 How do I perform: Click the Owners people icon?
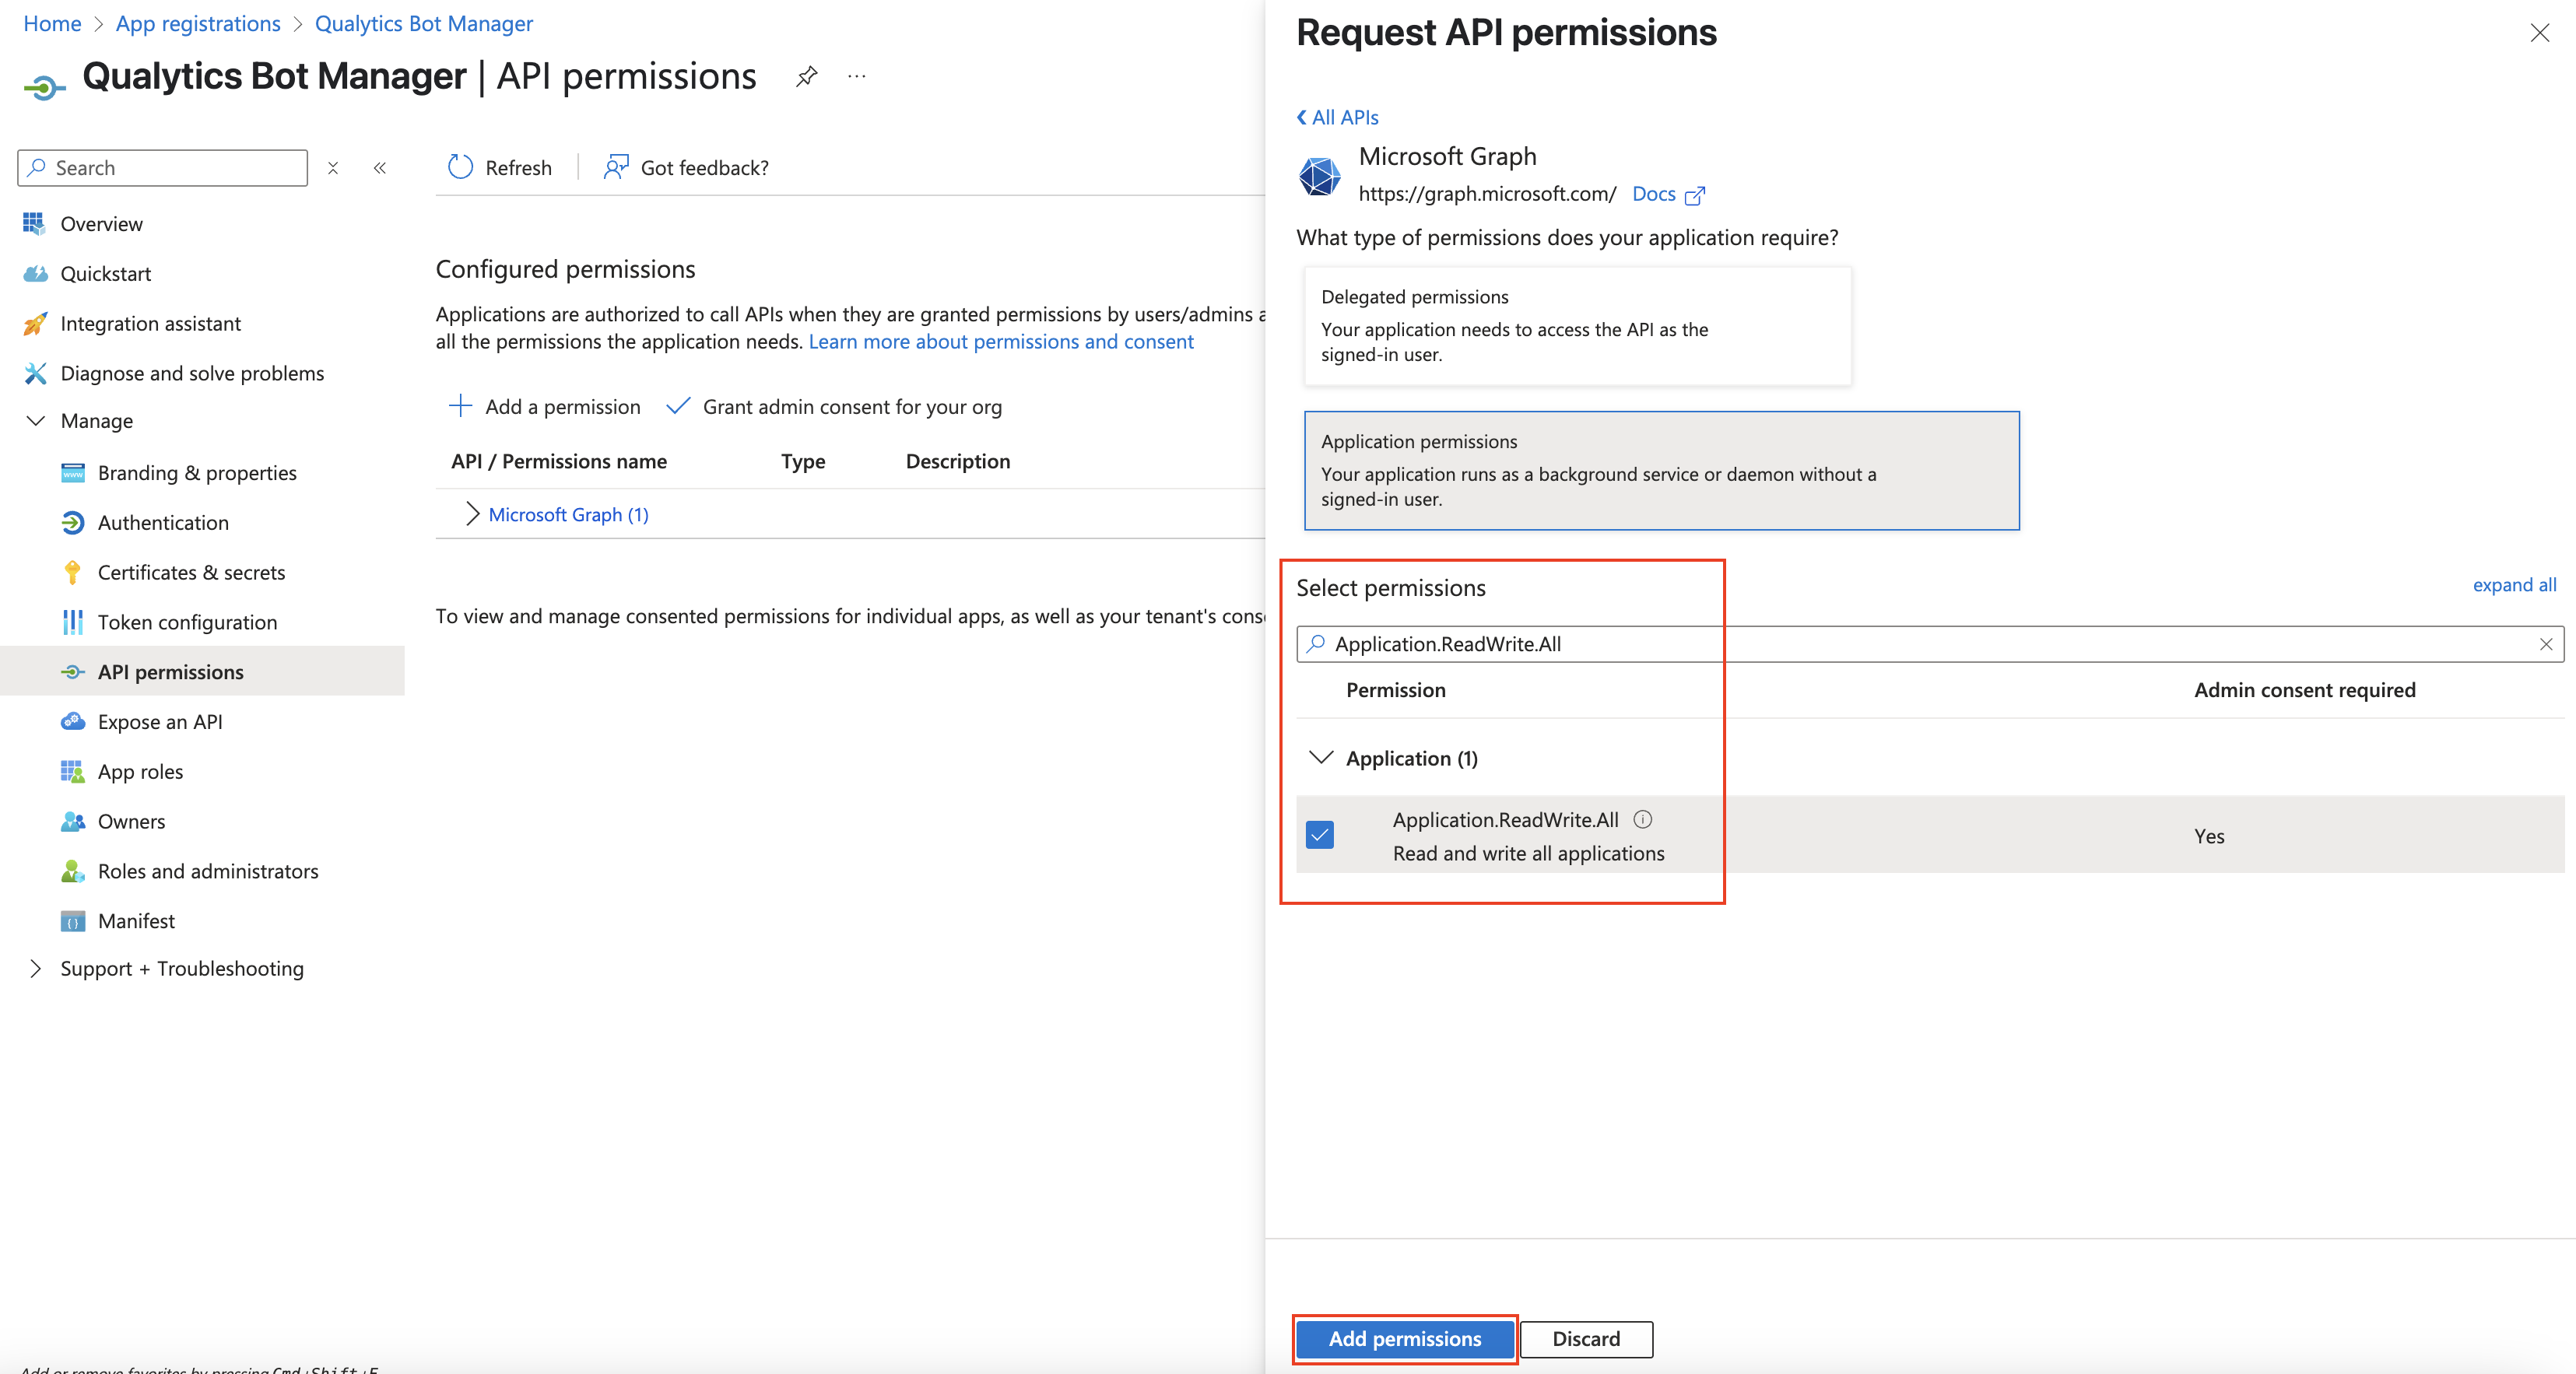point(73,822)
